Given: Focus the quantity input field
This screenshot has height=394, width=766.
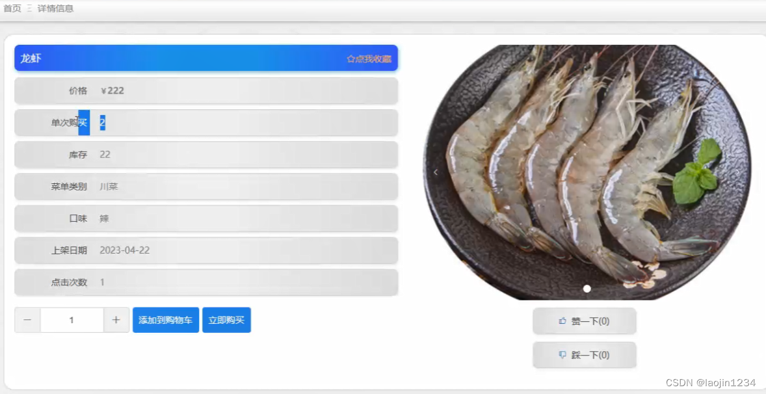Looking at the screenshot, I should [x=72, y=321].
